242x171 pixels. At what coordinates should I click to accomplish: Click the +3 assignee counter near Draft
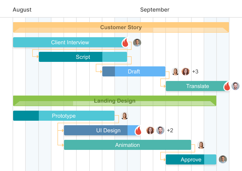click(195, 71)
